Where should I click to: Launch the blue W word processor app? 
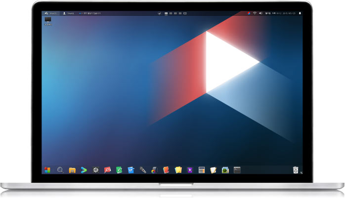click(x=131, y=170)
